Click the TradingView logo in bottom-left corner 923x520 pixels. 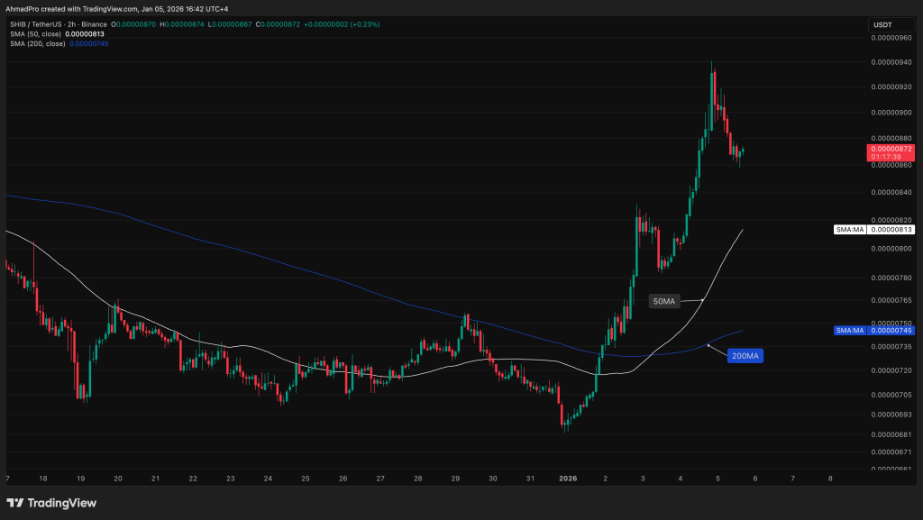pos(50,504)
